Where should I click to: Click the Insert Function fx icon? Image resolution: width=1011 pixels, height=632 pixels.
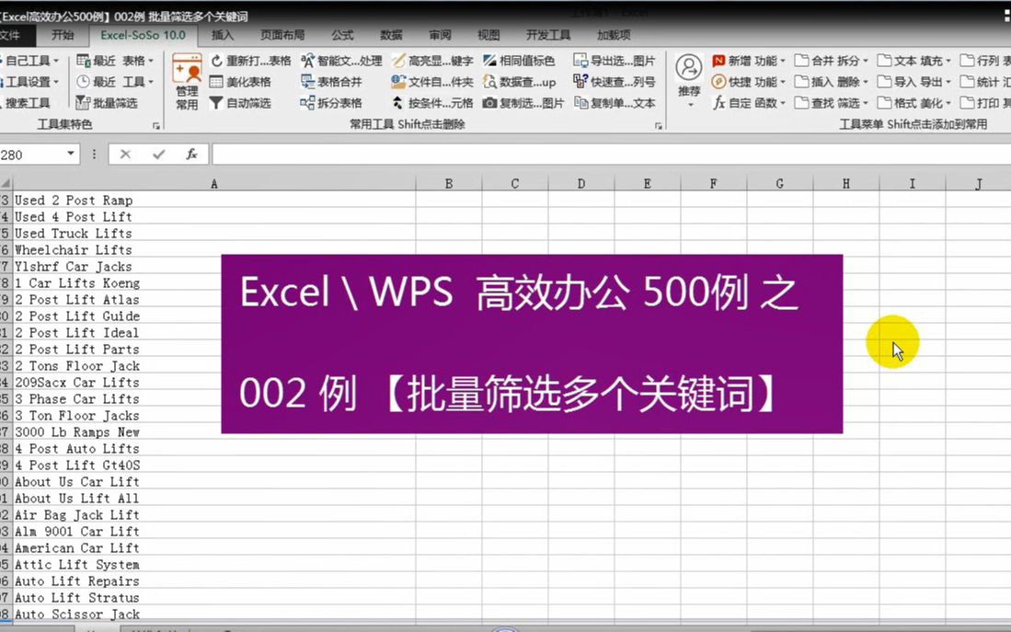pyautogui.click(x=191, y=154)
